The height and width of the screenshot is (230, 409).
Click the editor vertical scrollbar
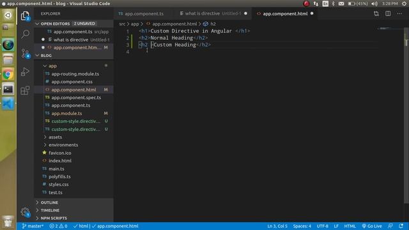(x=406, y=115)
